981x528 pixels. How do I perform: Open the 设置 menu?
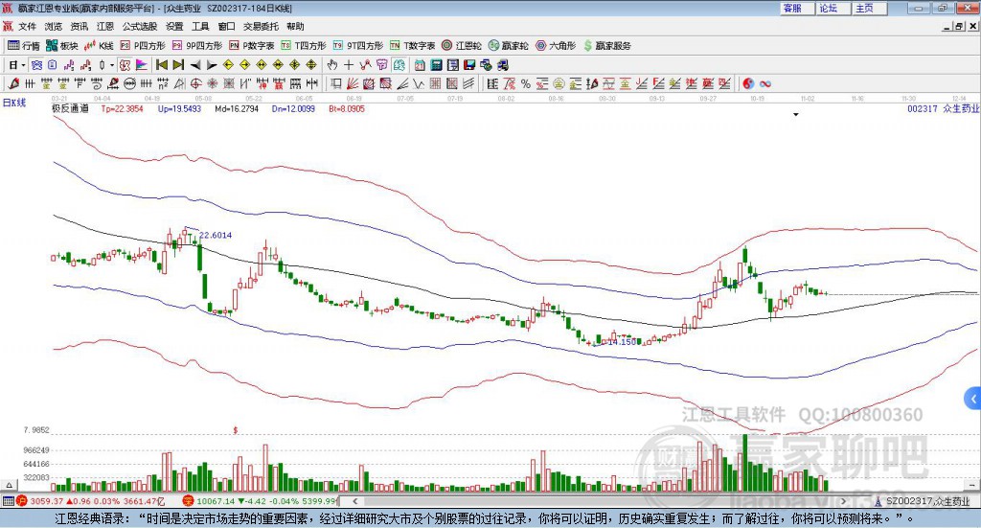174,26
